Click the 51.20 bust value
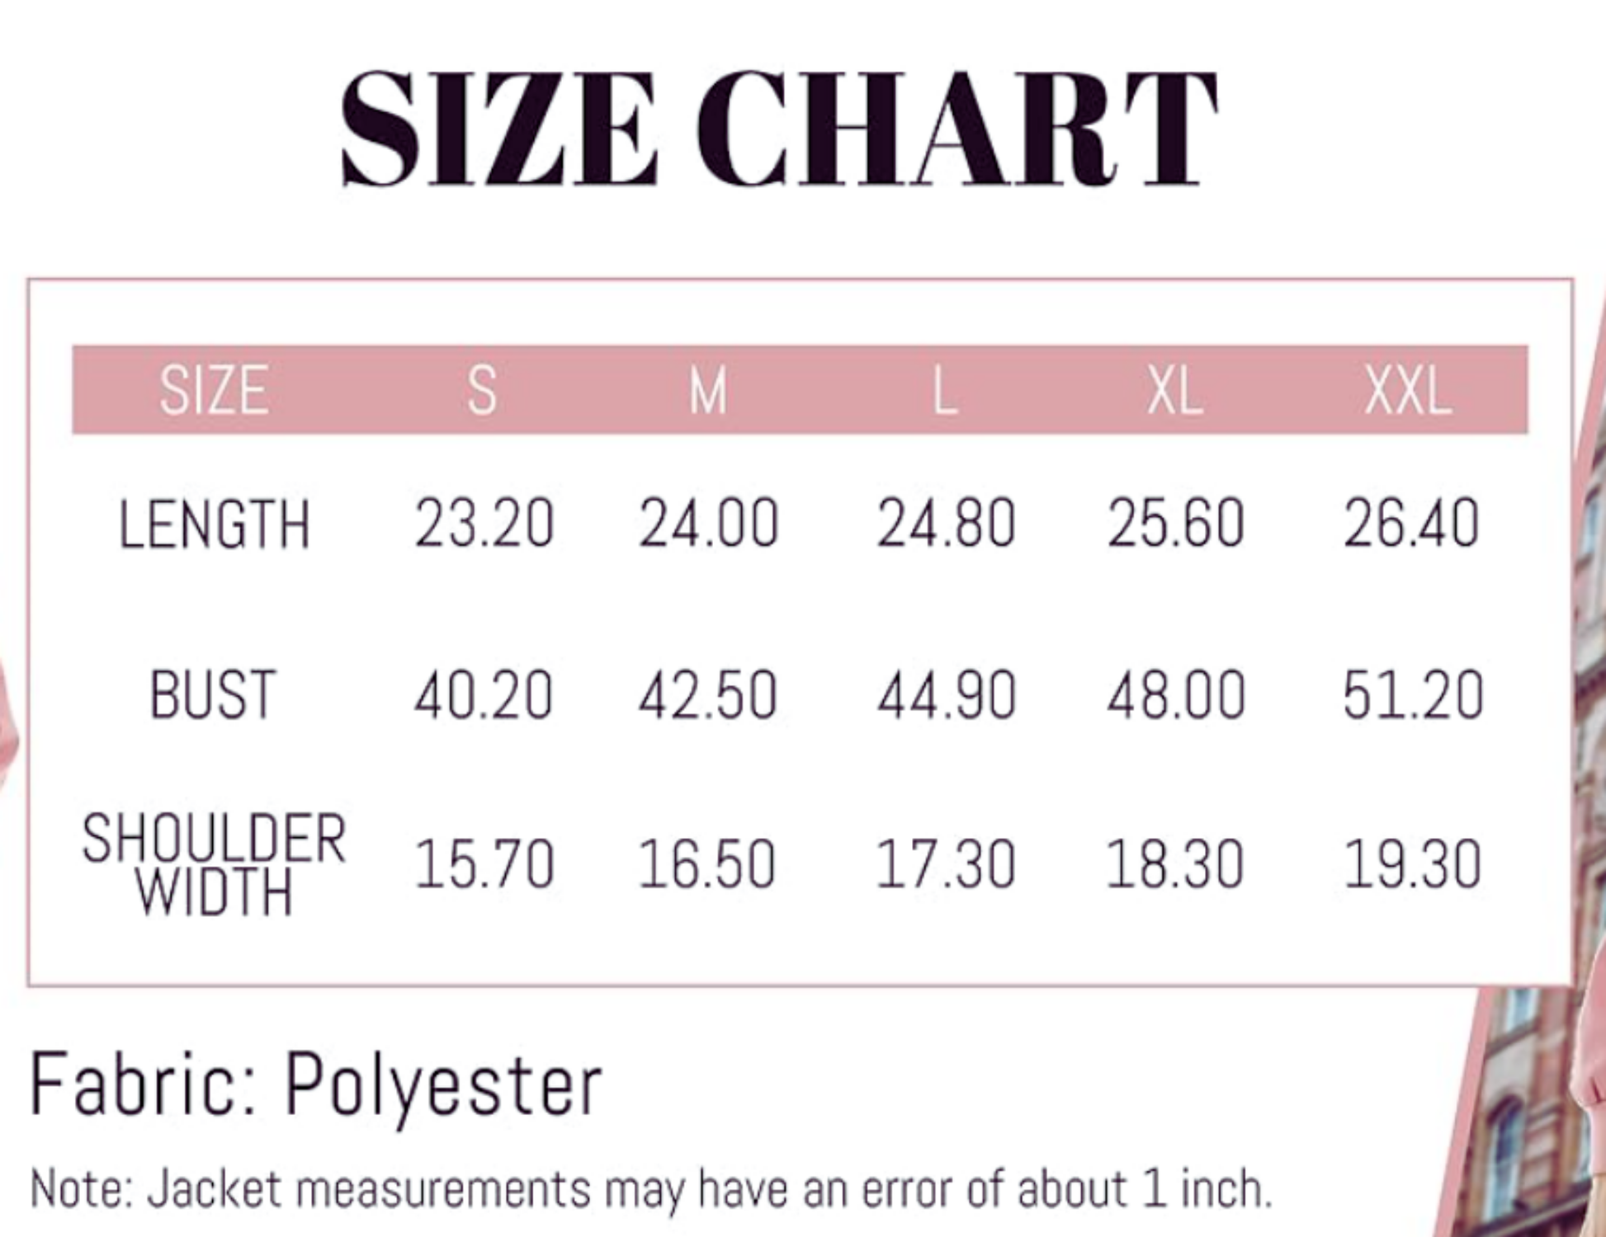The image size is (1606, 1237). [1412, 695]
